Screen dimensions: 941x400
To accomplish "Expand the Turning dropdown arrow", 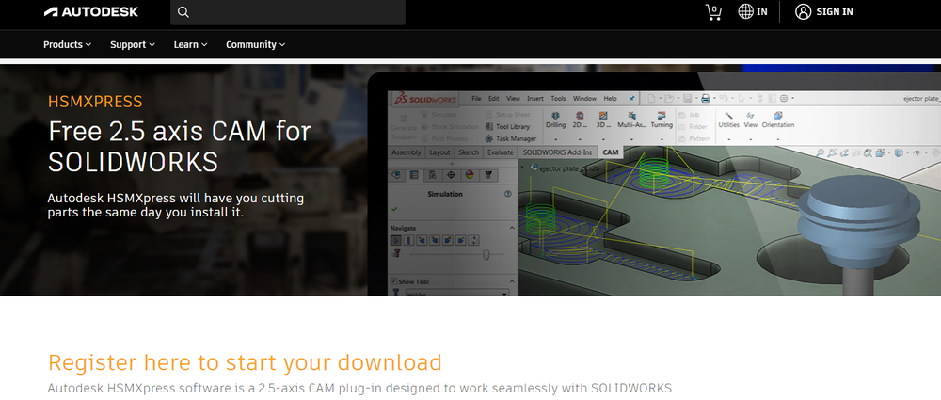I will tap(662, 139).
